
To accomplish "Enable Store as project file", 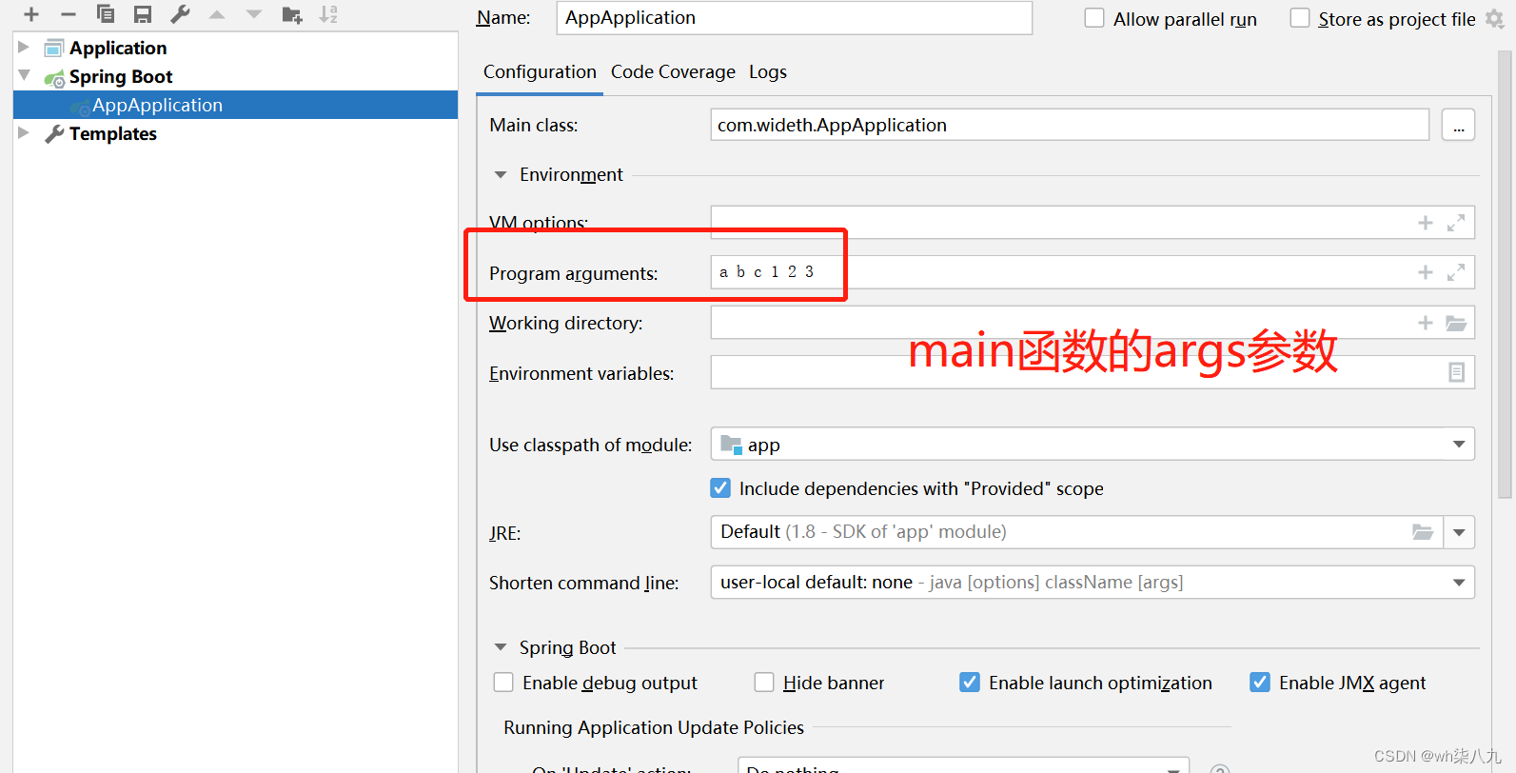I will [1300, 18].
